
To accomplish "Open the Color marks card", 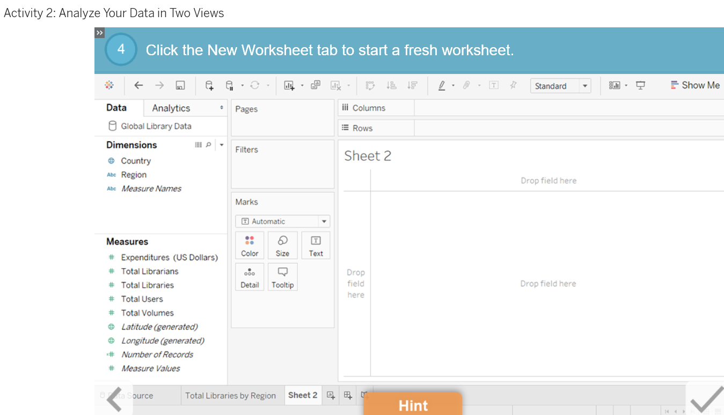I will tap(249, 246).
